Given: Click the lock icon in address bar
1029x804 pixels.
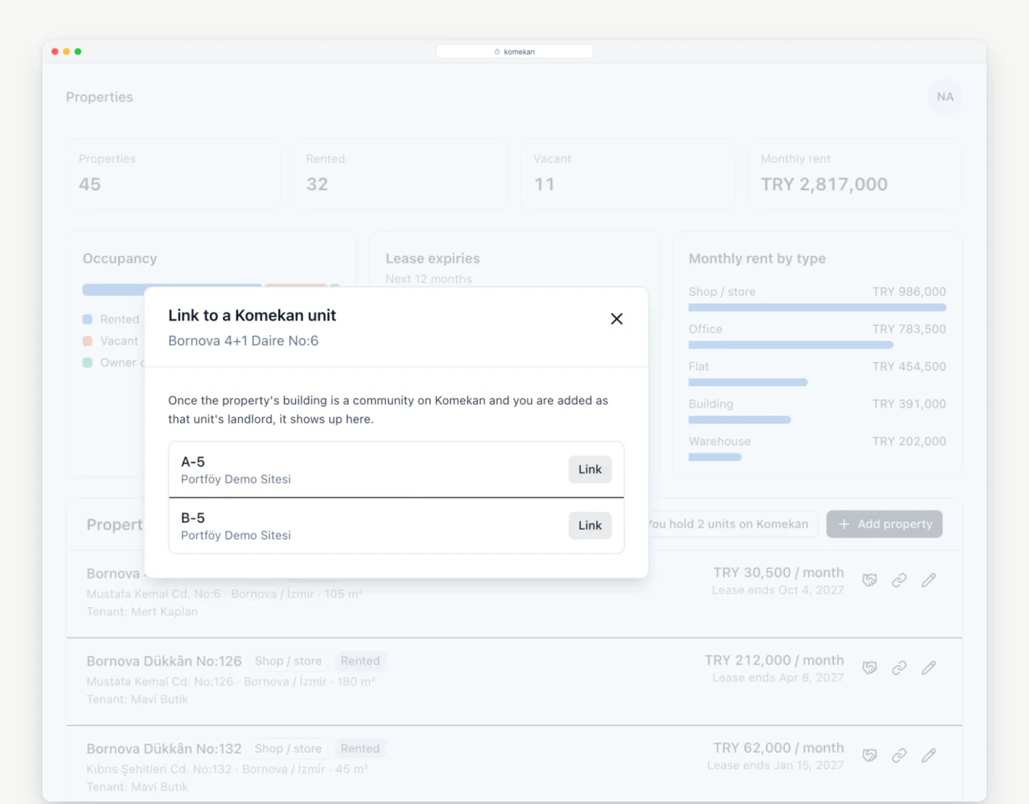Looking at the screenshot, I should 497,51.
